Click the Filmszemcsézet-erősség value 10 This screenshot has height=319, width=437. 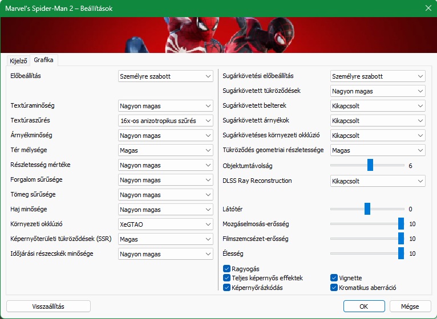tap(412, 239)
